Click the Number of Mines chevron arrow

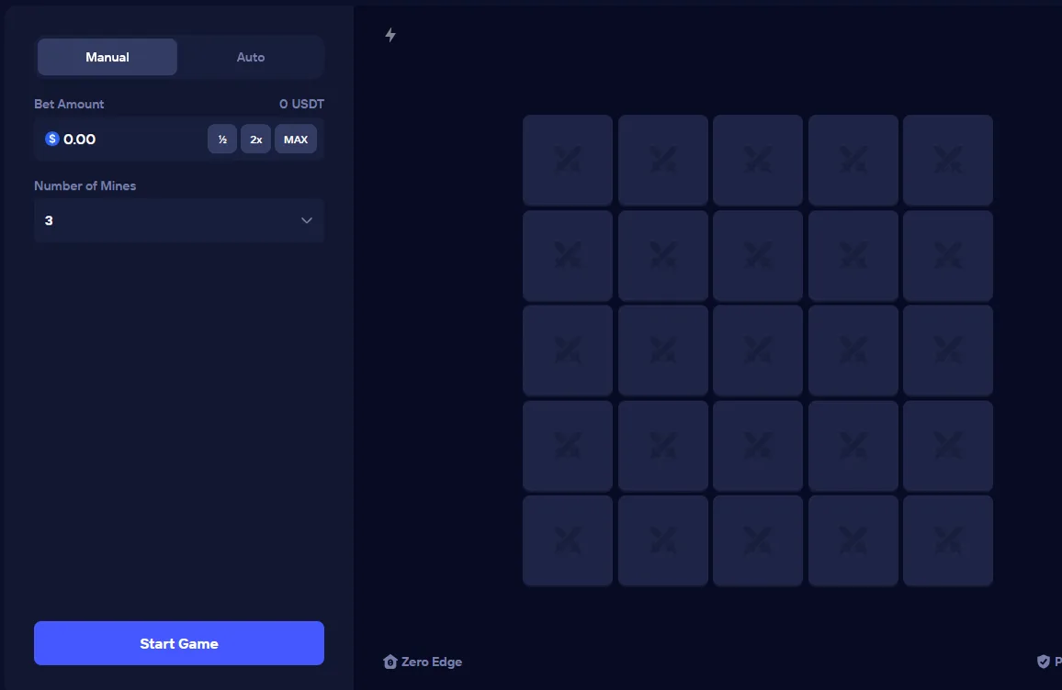(306, 220)
